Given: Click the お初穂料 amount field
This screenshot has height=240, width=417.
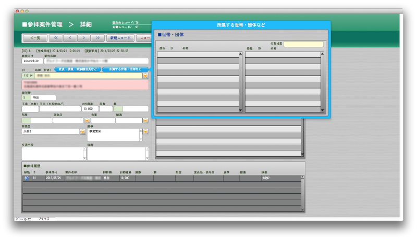Looking at the screenshot, I should point(90,109).
